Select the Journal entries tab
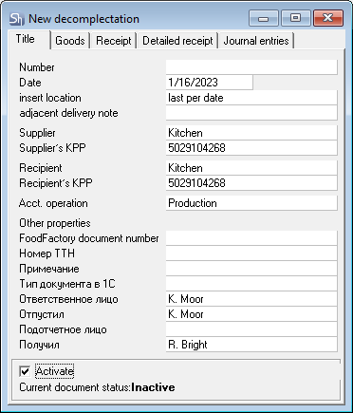Viewport: 353px width, 413px height. tap(256, 41)
